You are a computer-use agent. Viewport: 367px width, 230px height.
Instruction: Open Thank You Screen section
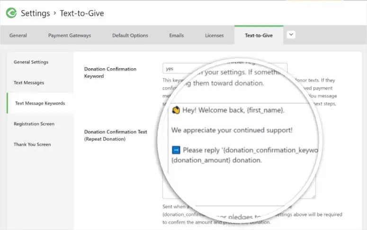[x=32, y=144]
